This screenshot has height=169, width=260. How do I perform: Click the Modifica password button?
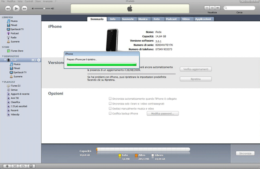coord(162,114)
